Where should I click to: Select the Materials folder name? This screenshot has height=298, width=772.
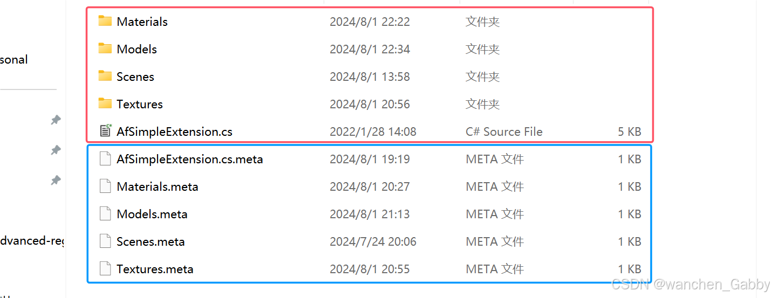[x=142, y=22]
